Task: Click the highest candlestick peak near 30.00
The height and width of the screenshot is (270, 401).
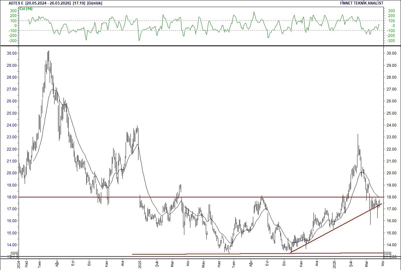Action: coord(48,51)
